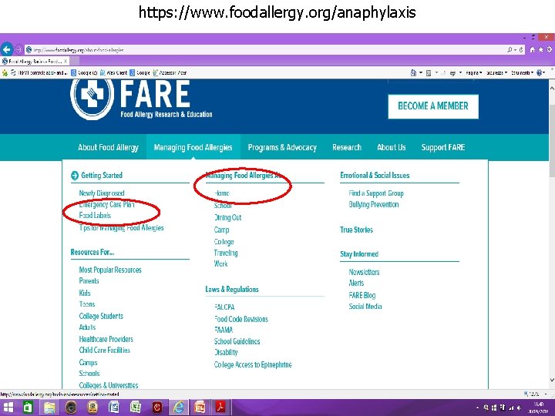Click the Google favorites bar bookmark

click(x=140, y=73)
